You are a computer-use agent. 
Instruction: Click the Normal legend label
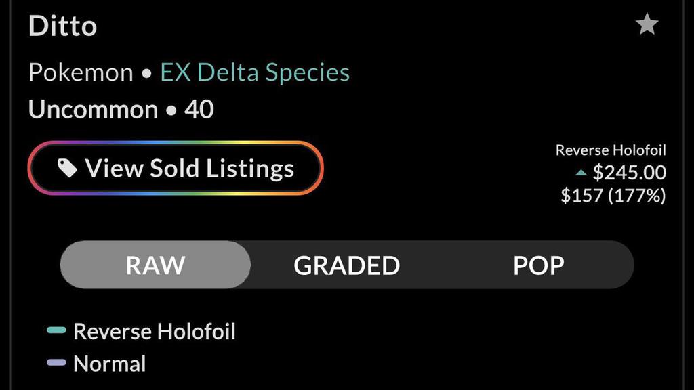[x=109, y=364]
